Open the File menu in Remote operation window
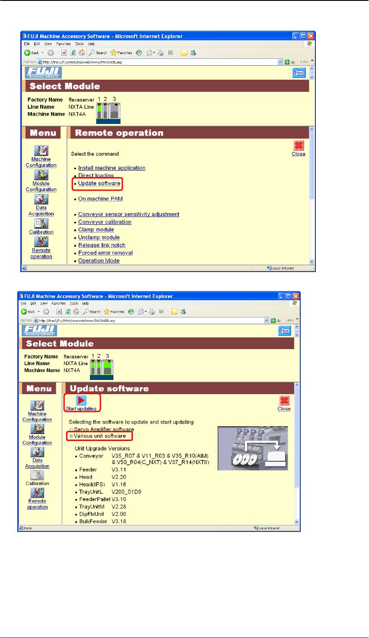 pyautogui.click(x=27, y=44)
